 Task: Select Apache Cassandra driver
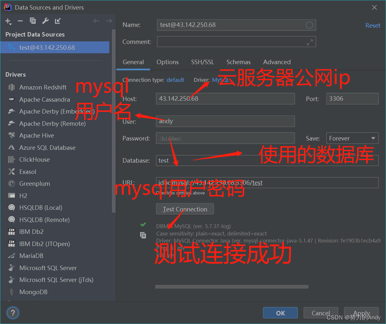coord(44,99)
